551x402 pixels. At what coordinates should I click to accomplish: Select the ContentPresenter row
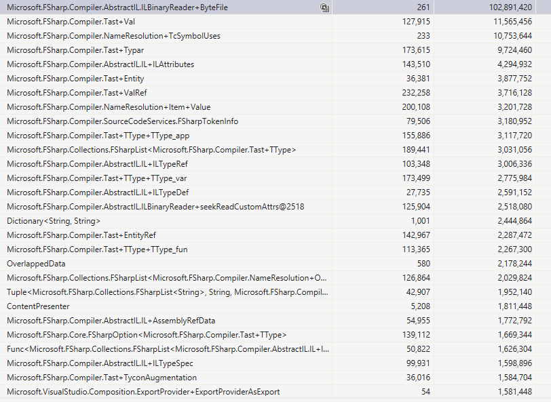275,306
